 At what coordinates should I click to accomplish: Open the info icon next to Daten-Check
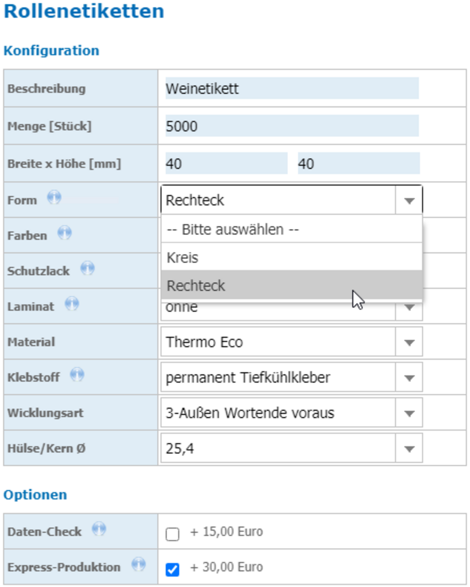(99, 529)
